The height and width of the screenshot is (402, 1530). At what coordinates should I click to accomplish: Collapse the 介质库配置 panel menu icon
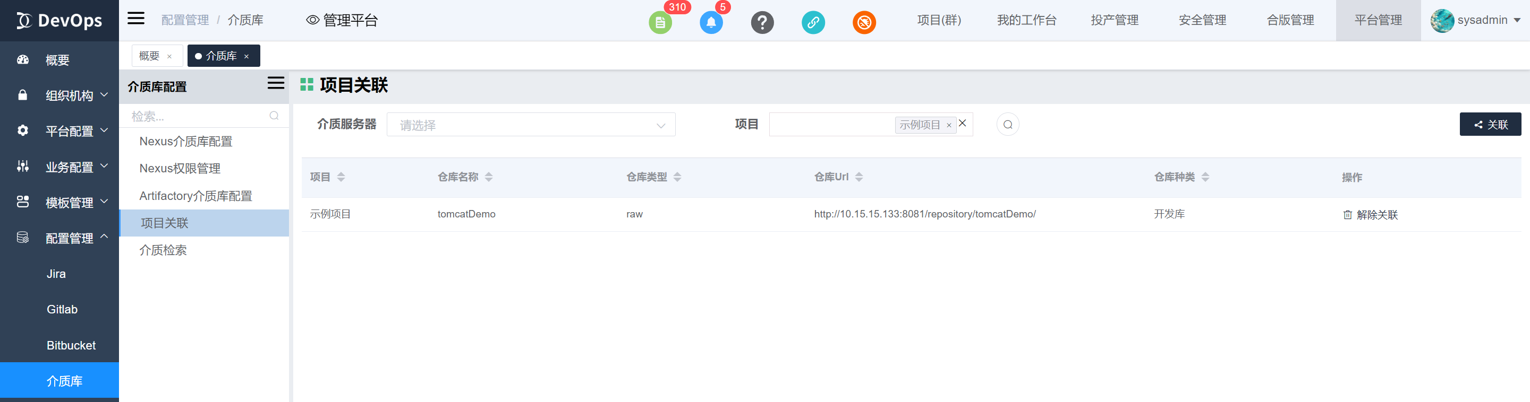tap(276, 84)
